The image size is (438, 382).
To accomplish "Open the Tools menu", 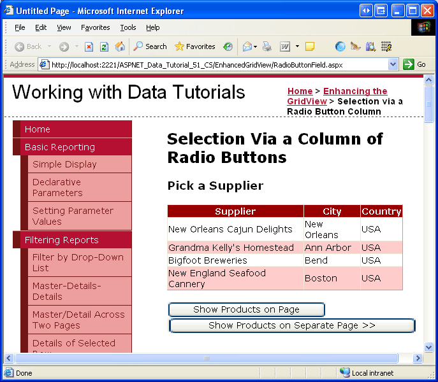I will click(128, 27).
